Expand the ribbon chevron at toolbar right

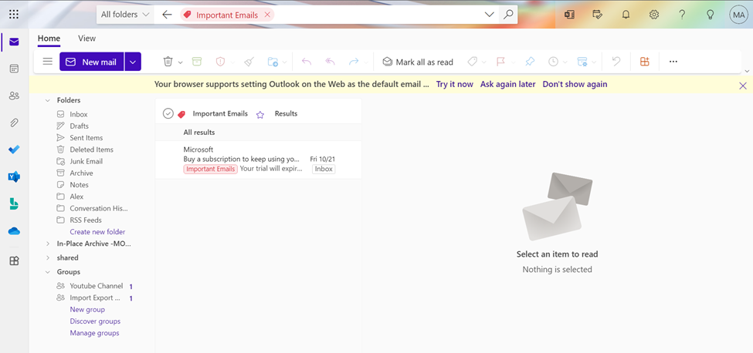point(747,71)
